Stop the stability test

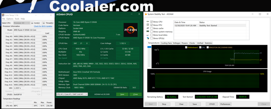click(164, 104)
